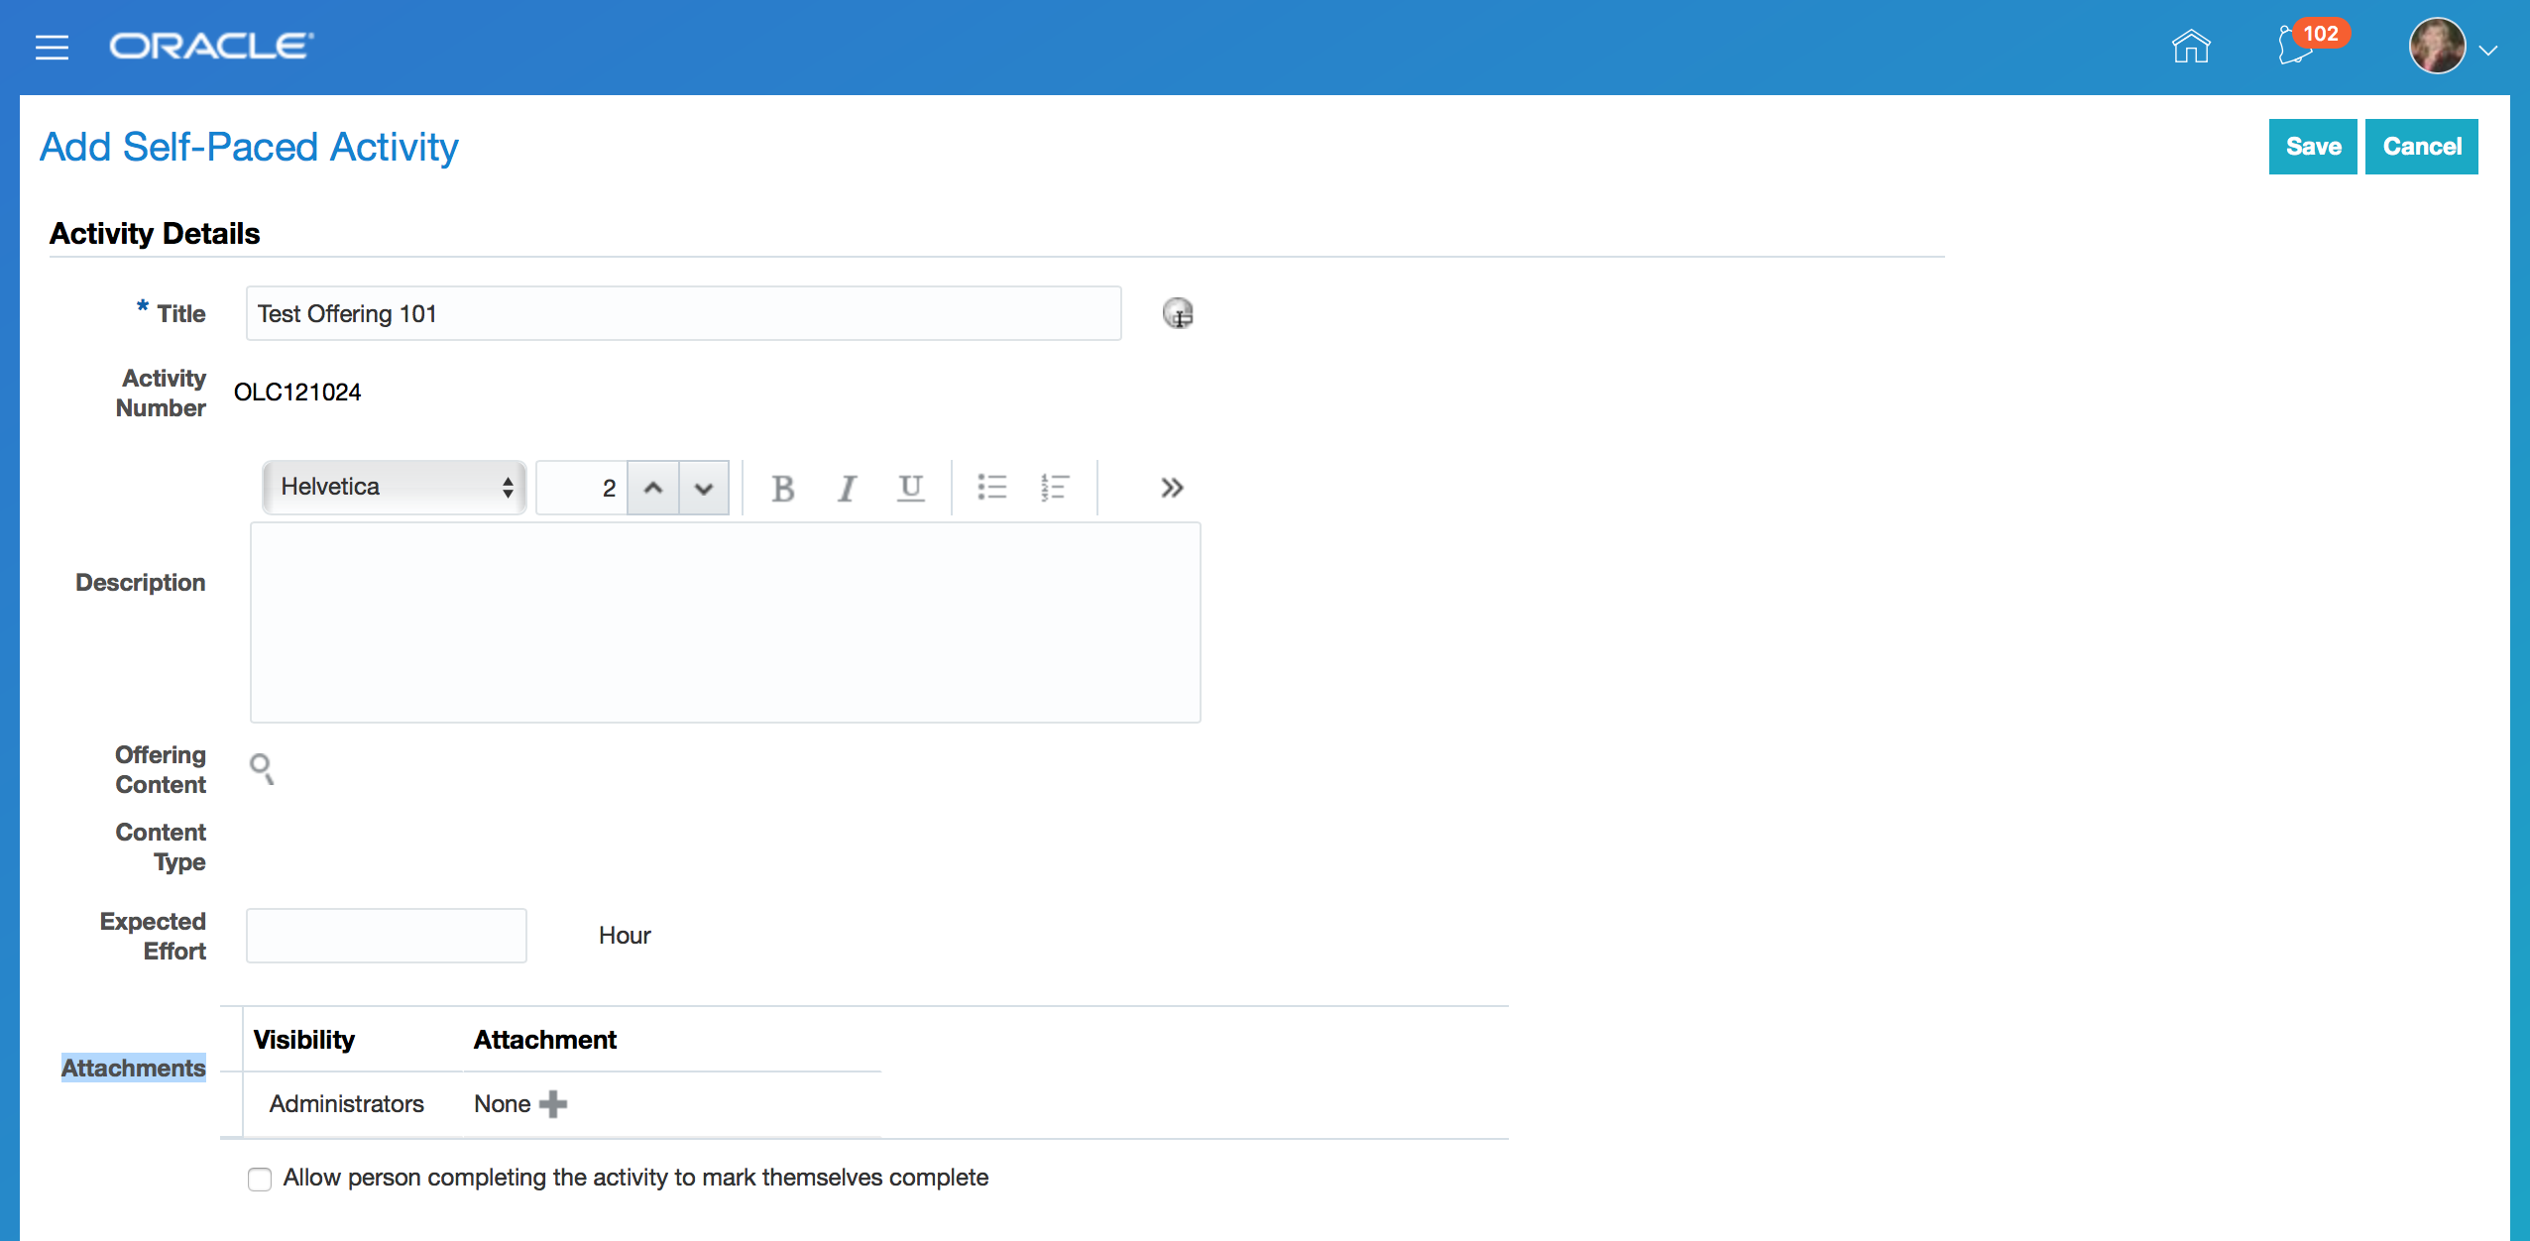Click the Save button
The image size is (2530, 1241).
[2313, 147]
